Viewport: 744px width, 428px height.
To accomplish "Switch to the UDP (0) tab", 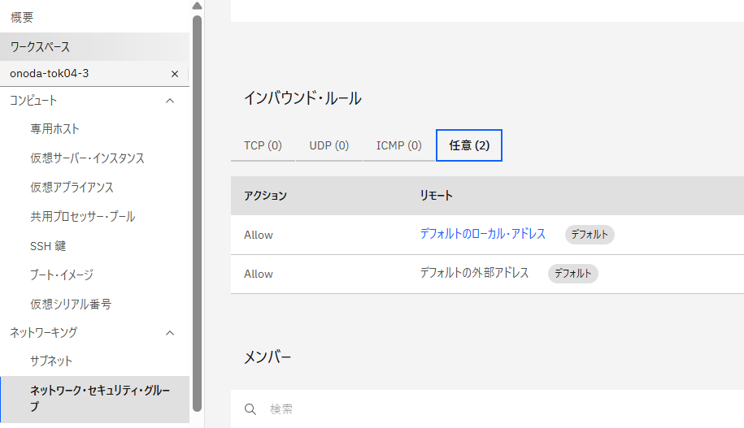I will pos(329,145).
